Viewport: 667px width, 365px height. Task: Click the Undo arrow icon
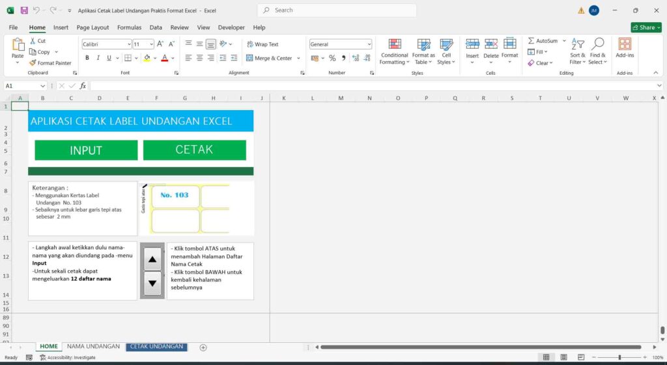click(36, 10)
